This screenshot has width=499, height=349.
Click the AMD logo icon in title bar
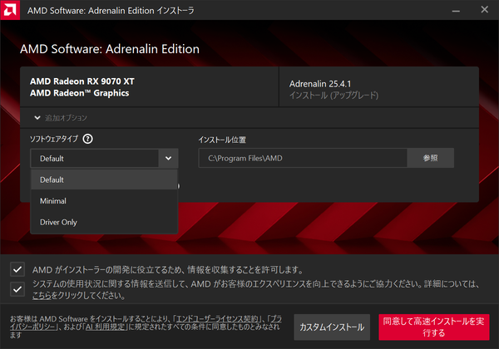click(x=10, y=10)
